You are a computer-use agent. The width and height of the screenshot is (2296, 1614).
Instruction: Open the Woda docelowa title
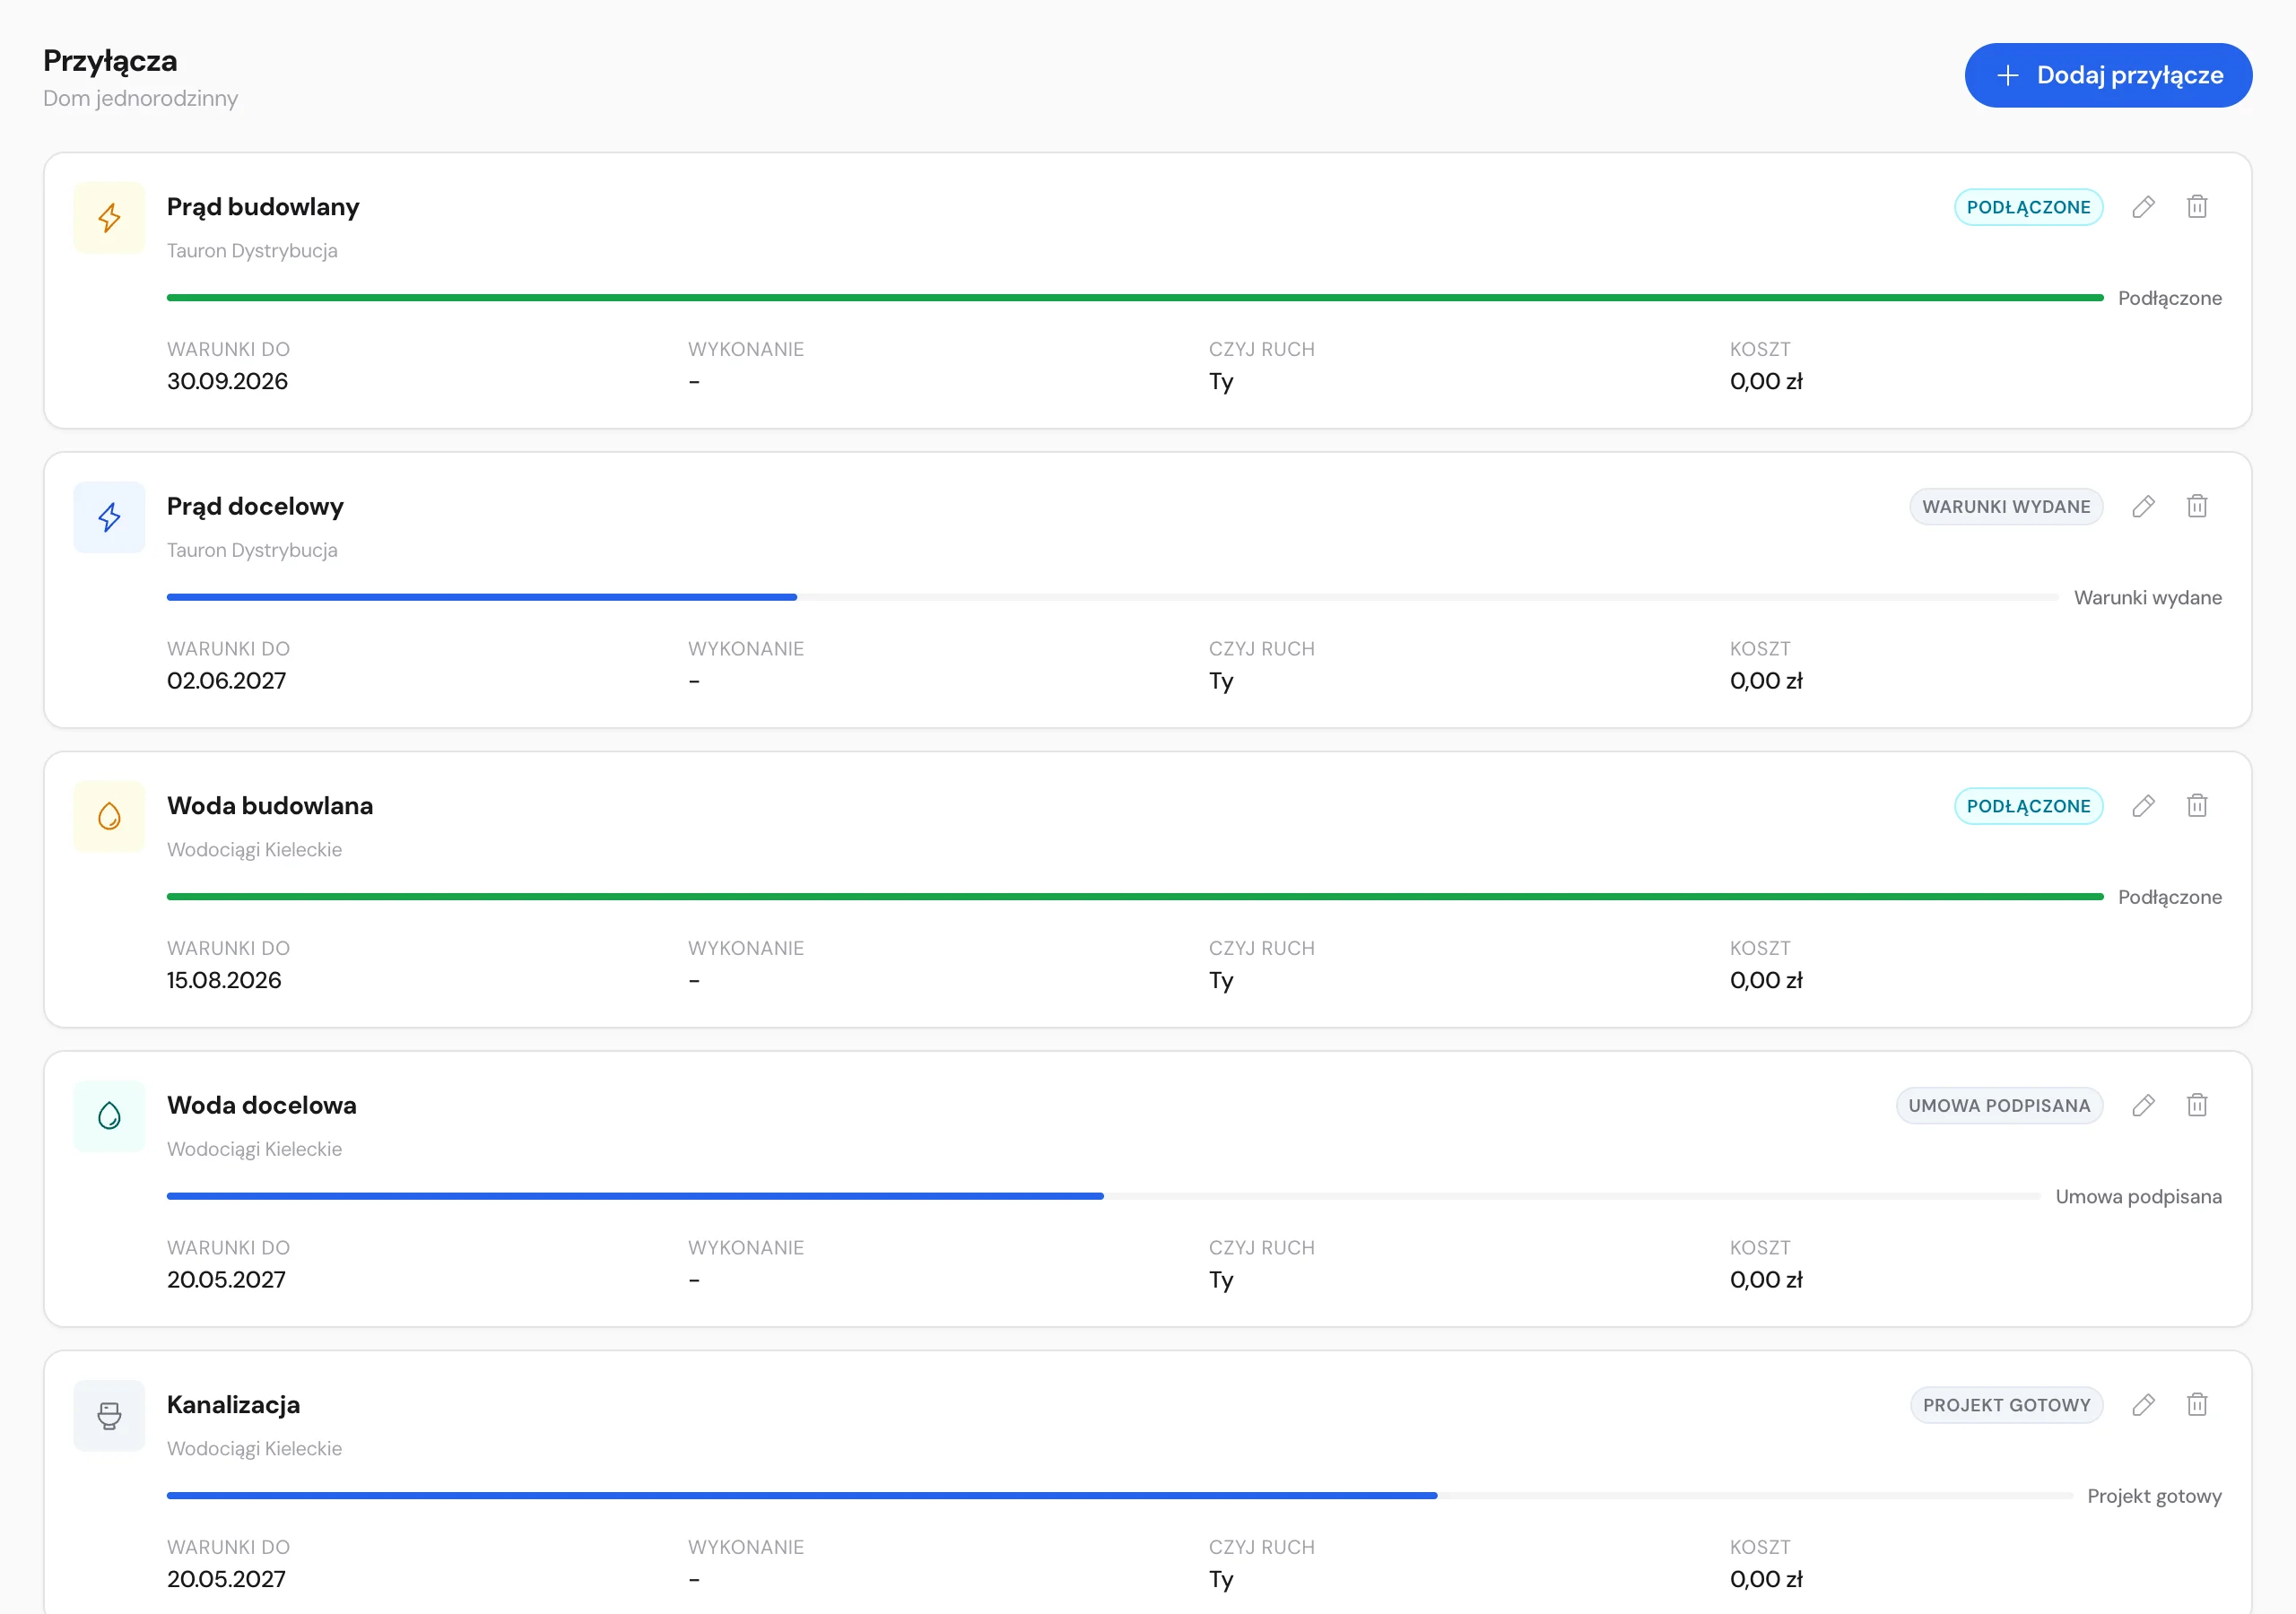(262, 1105)
